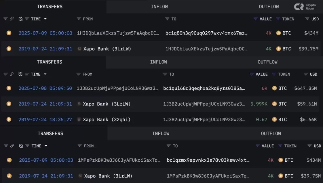Open Xapo Bank (32qhi) entity link

[x=107, y=120]
